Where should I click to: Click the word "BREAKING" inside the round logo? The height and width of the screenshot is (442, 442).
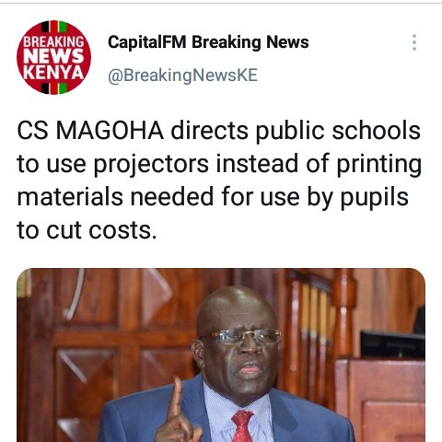tap(54, 41)
